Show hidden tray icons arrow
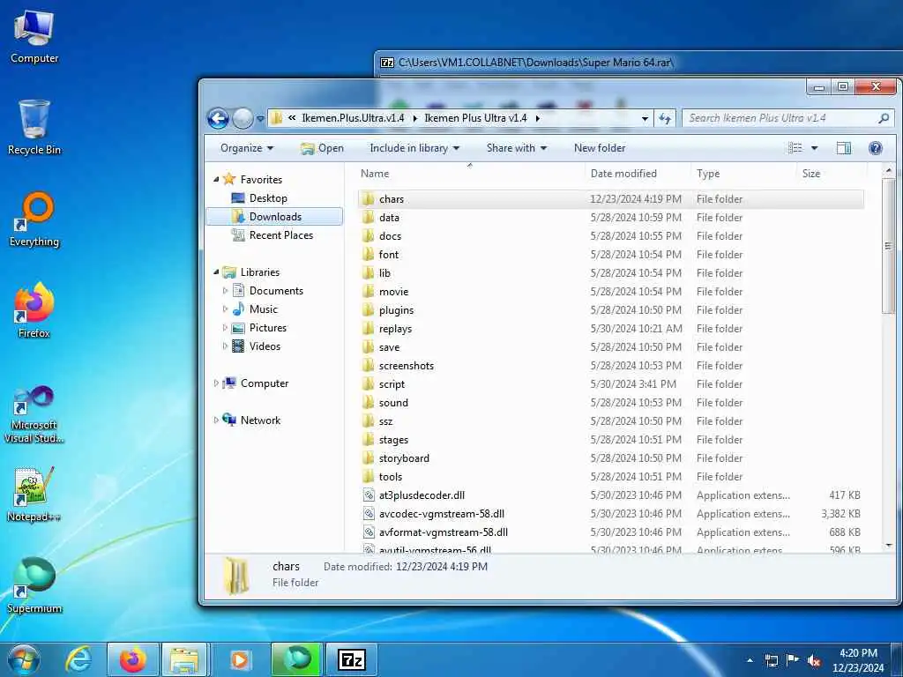The height and width of the screenshot is (677, 903). (x=750, y=661)
